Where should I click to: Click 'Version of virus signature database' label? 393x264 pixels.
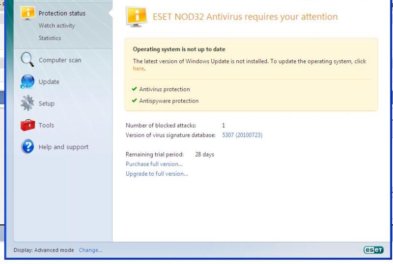(170, 135)
